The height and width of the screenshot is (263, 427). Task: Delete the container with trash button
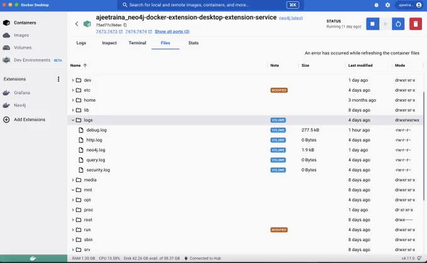pos(415,24)
